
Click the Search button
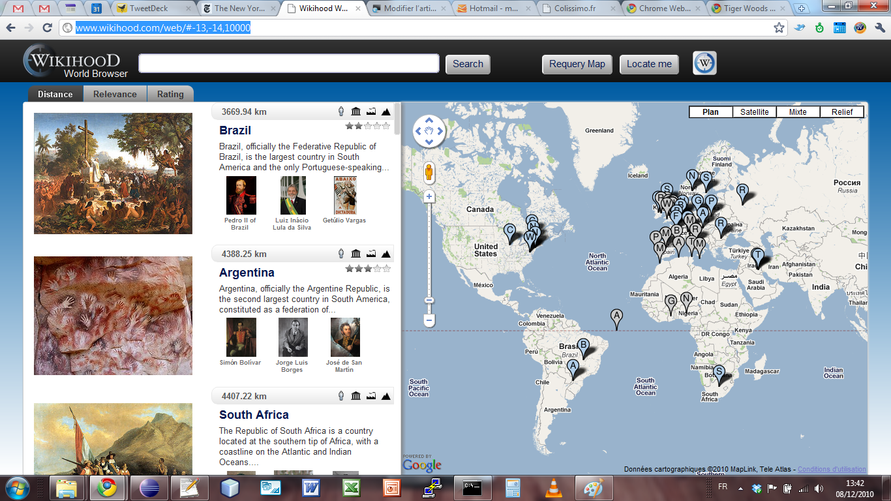coord(468,64)
